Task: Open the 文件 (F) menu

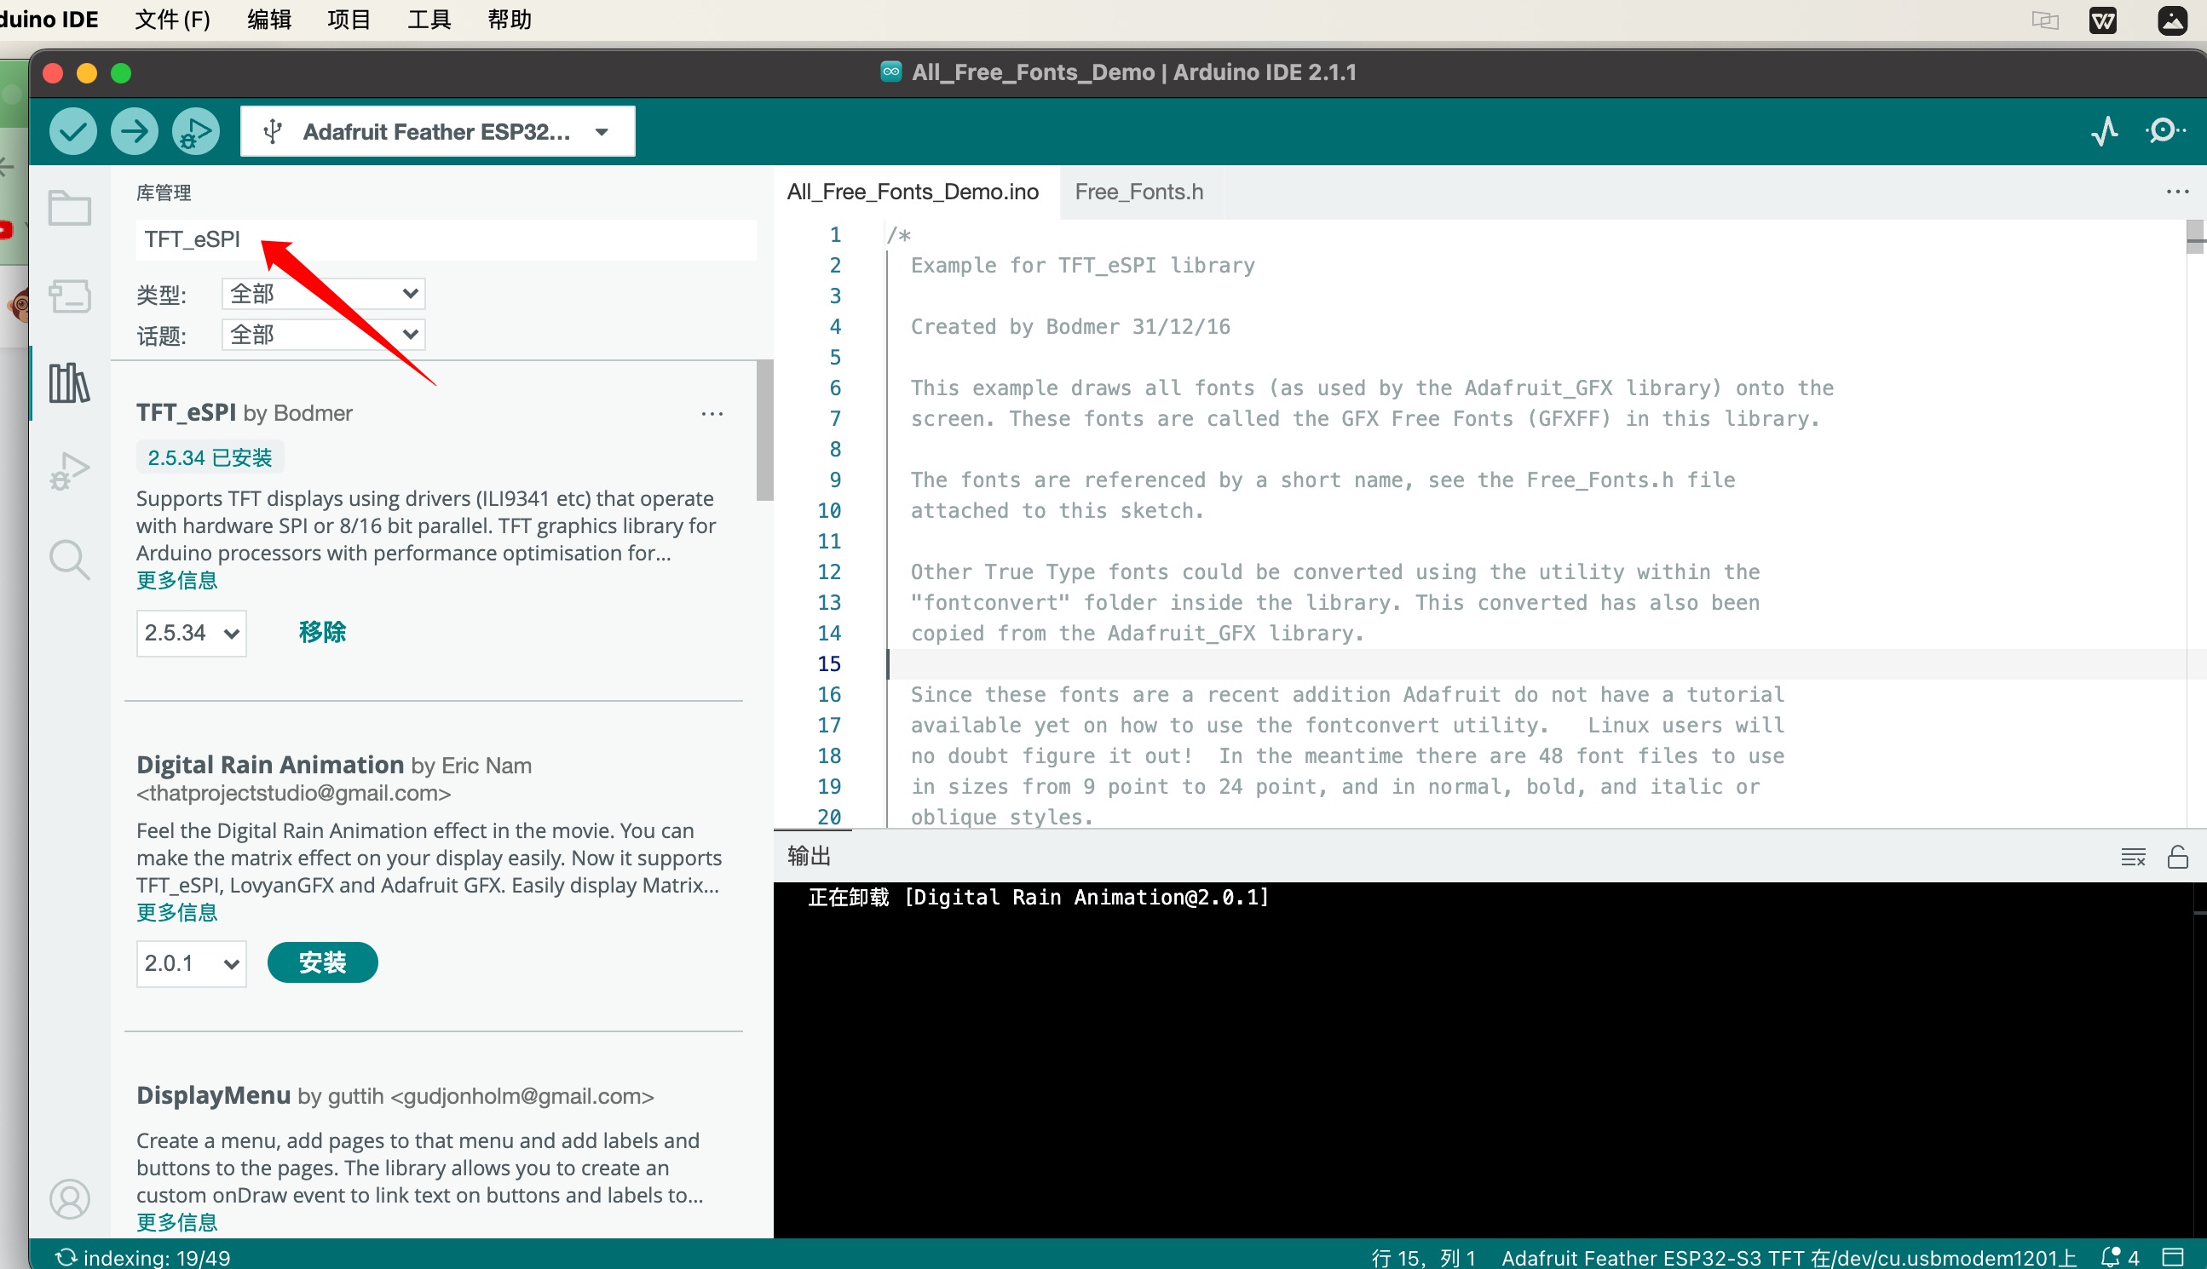Action: (x=172, y=20)
